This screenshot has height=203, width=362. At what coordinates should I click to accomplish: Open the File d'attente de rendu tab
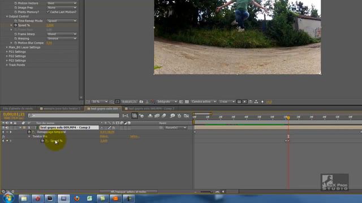tap(18, 109)
